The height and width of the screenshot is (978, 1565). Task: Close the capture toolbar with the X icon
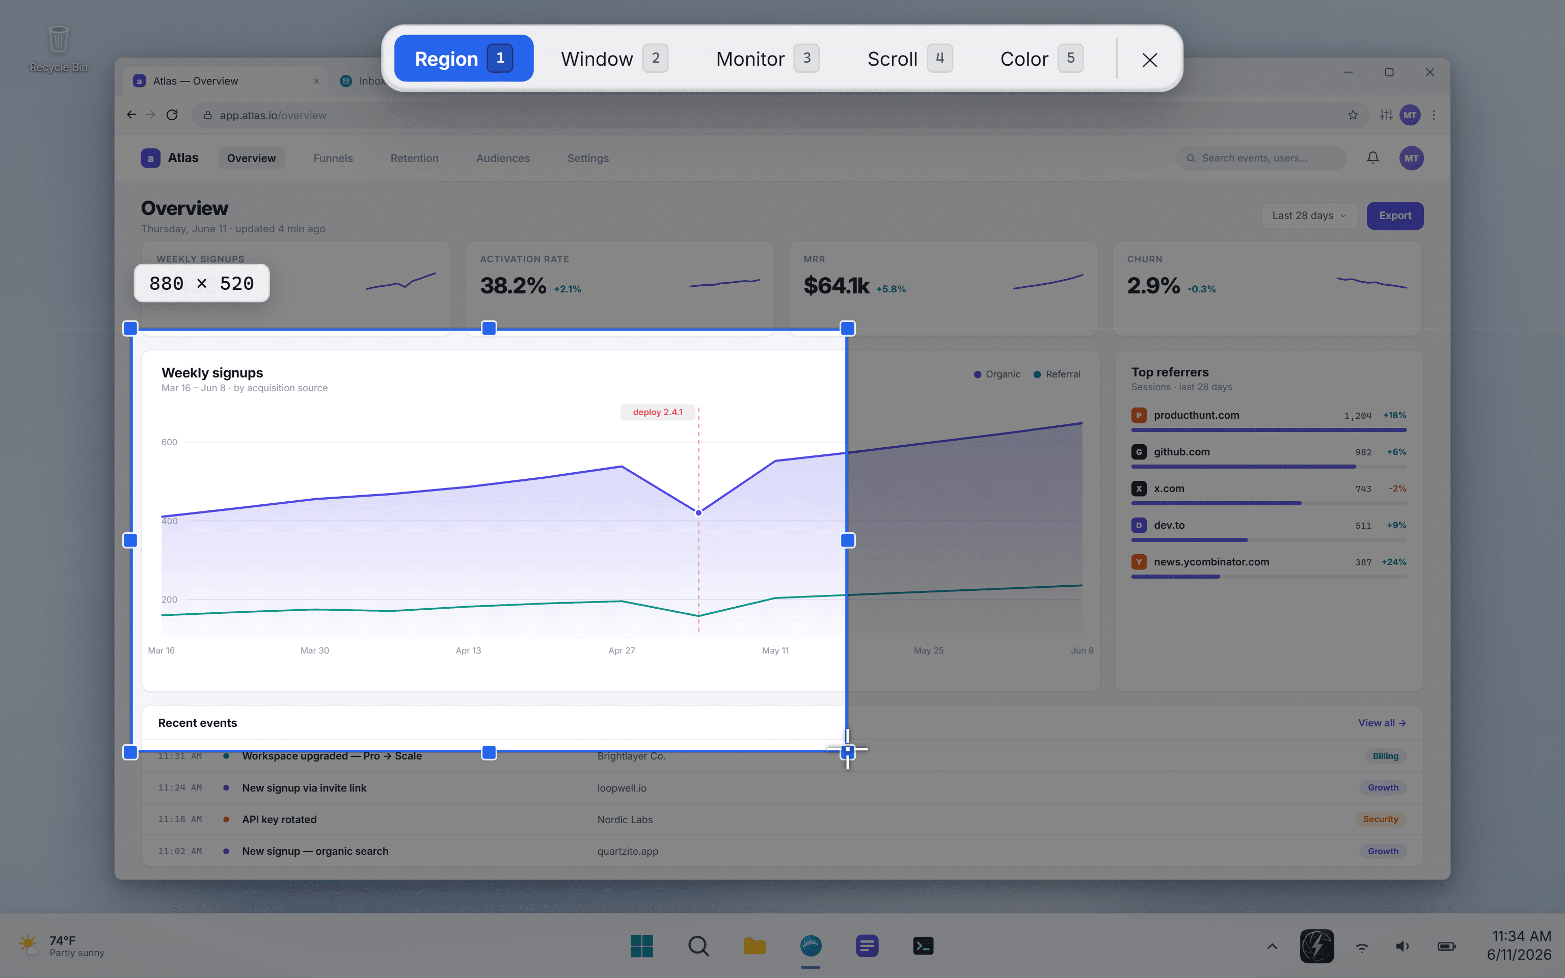click(1149, 60)
